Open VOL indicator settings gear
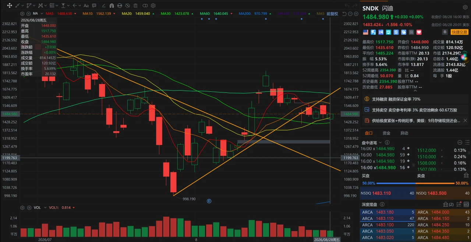 pyautogui.click(x=22, y=207)
